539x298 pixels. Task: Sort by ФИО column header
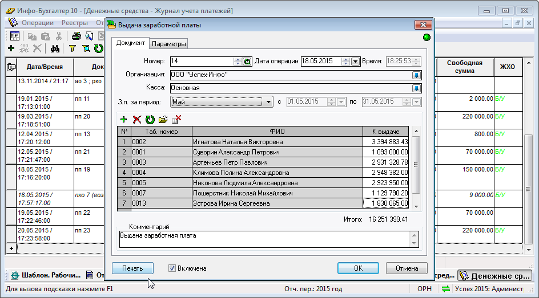pos(277,132)
